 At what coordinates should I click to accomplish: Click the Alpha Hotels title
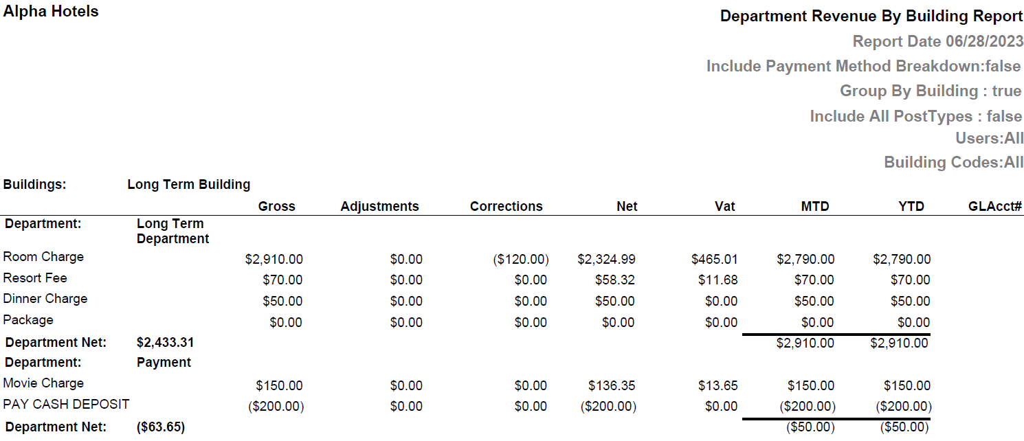tap(51, 12)
